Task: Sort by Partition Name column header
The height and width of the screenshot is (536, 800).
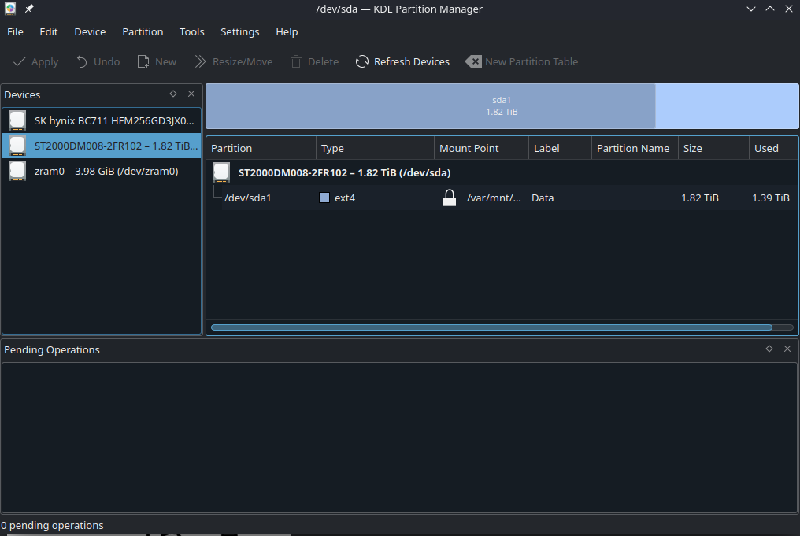Action: pyautogui.click(x=635, y=149)
